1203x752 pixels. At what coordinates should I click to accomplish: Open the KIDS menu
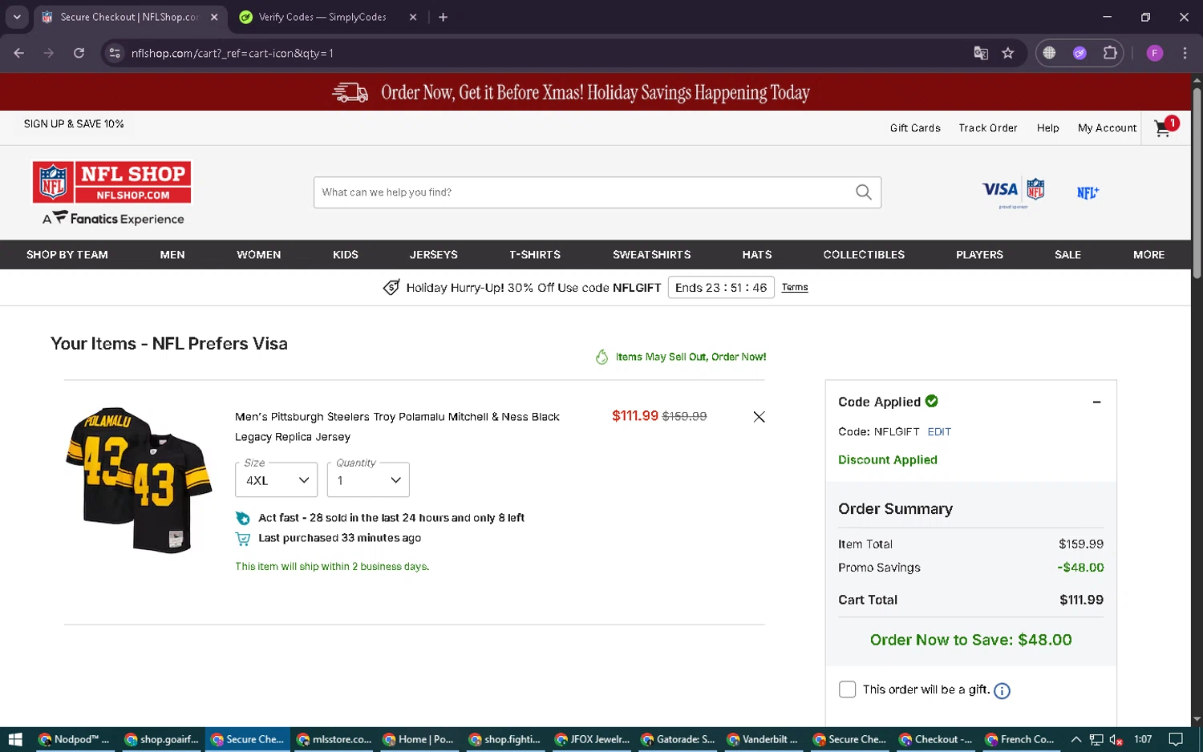(346, 255)
